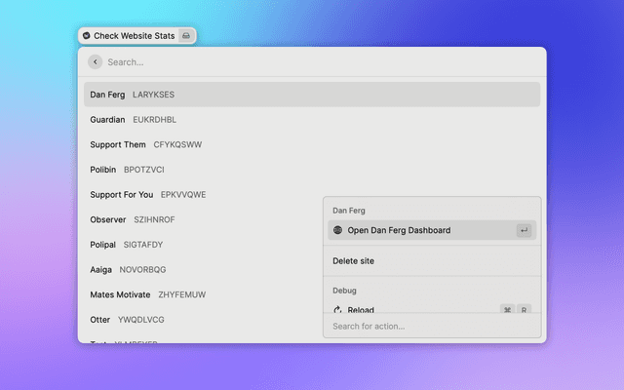Viewport: 624px width, 390px height.
Task: Click the R key badge beside Reload
Action: tap(525, 309)
